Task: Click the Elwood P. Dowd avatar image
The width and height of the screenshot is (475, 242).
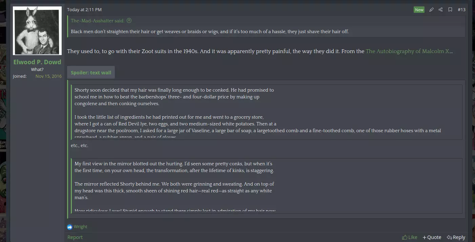Action: (37, 31)
